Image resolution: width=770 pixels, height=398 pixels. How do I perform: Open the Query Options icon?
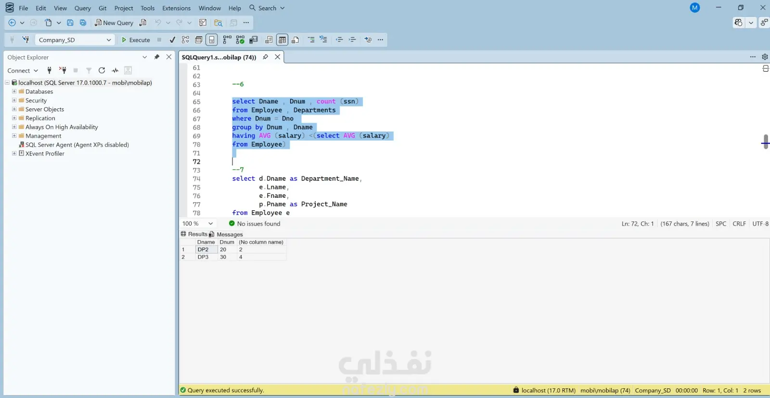pyautogui.click(x=199, y=40)
